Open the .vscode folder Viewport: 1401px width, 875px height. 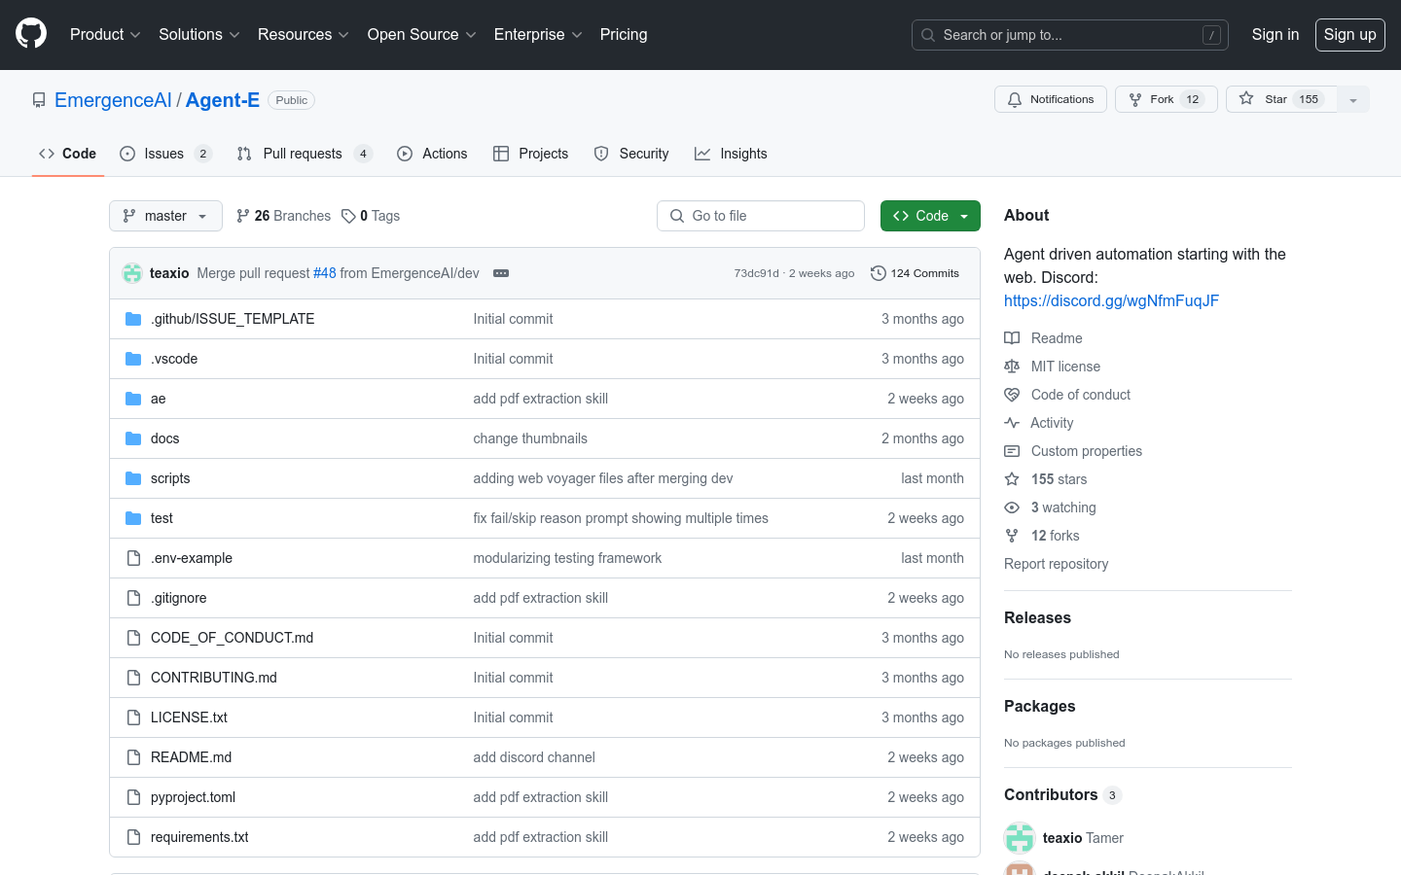[174, 359]
